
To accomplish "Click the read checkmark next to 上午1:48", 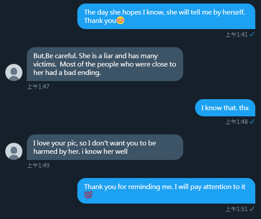I will coord(252,122).
